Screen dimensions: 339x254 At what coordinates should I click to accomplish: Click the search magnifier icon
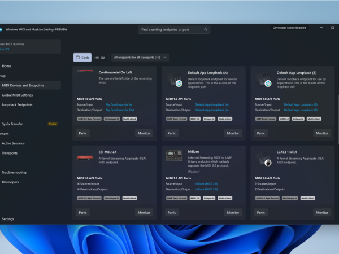click(206, 29)
